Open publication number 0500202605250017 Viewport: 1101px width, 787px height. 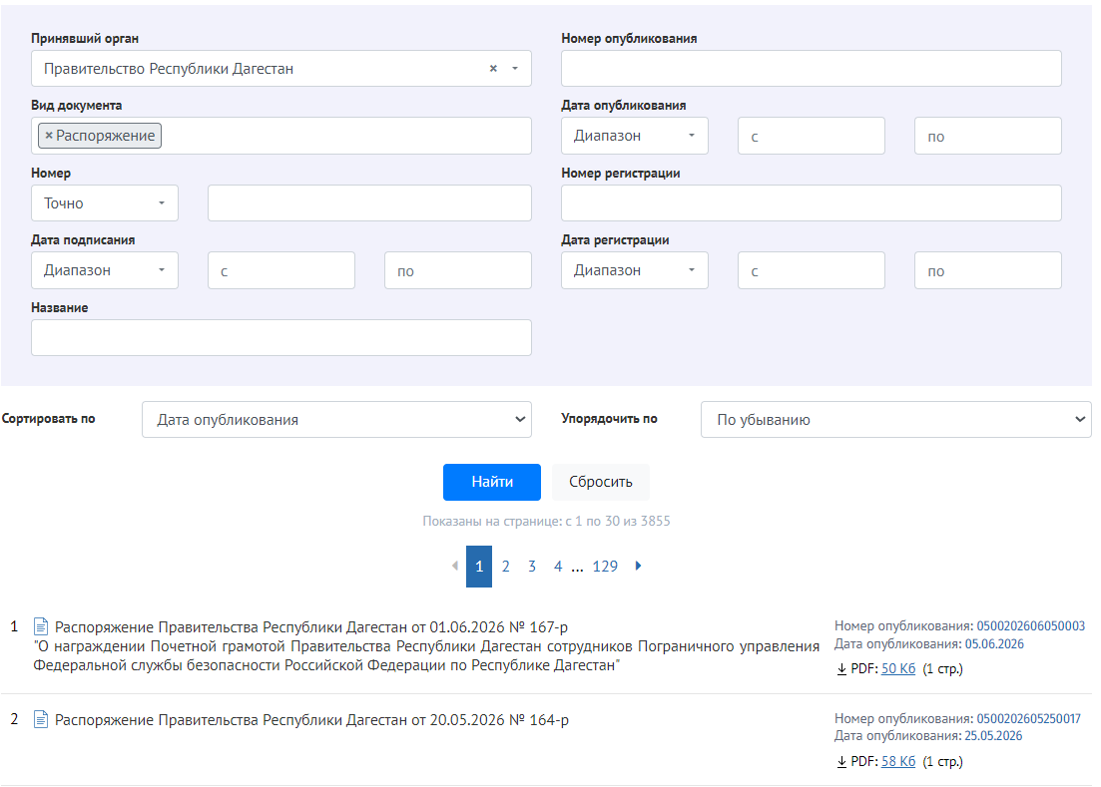pyautogui.click(x=1029, y=718)
